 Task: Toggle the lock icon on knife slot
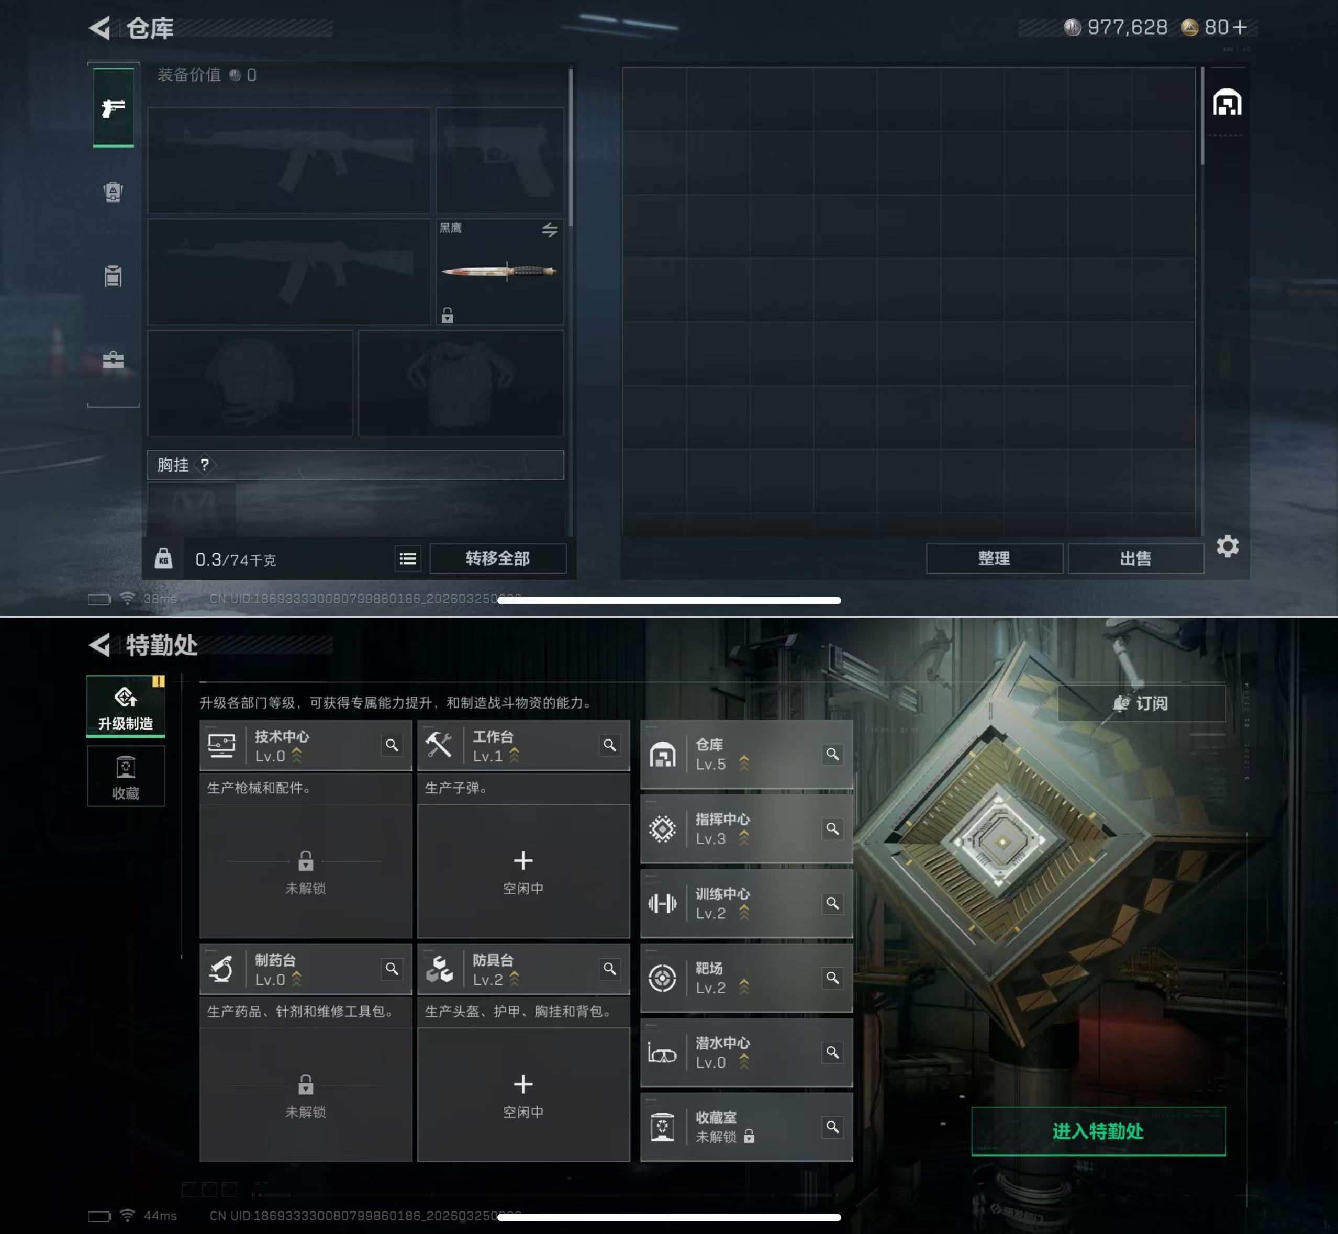[x=448, y=315]
